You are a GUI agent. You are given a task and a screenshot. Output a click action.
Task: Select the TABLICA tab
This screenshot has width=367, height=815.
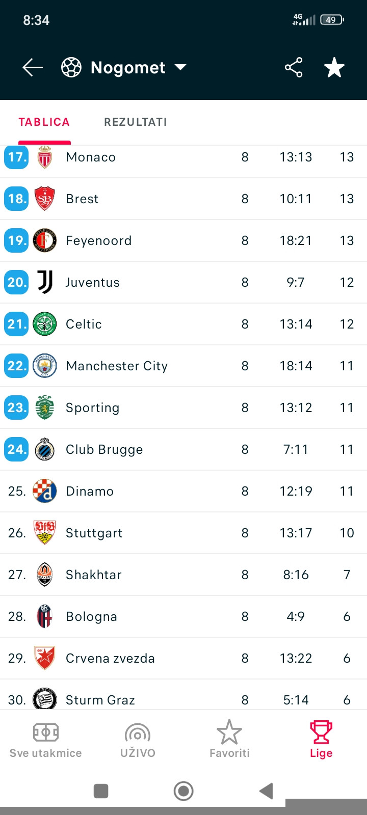coord(44,122)
